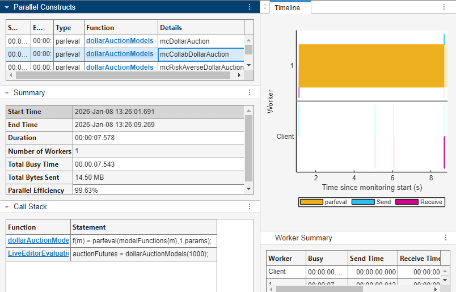Click the parfeval statement in Call Stack
The height and width of the screenshot is (292, 456).
coord(143,241)
